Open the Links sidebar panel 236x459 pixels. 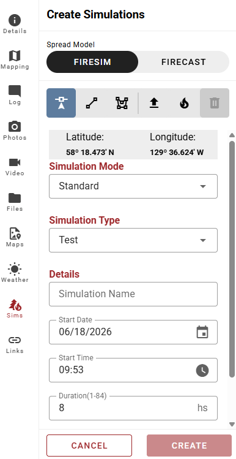coord(15,344)
